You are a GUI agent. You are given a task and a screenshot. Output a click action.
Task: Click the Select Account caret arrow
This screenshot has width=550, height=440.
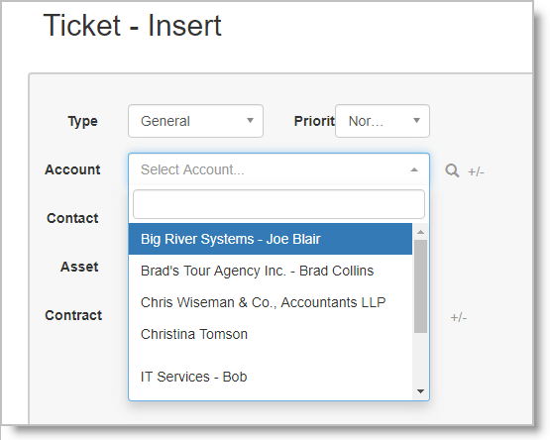click(x=414, y=169)
